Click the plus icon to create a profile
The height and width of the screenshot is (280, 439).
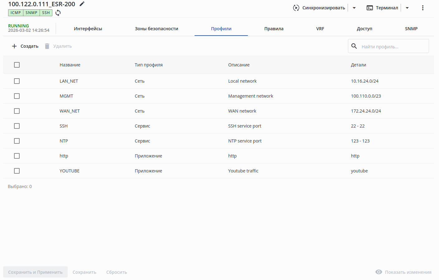pyautogui.click(x=14, y=46)
